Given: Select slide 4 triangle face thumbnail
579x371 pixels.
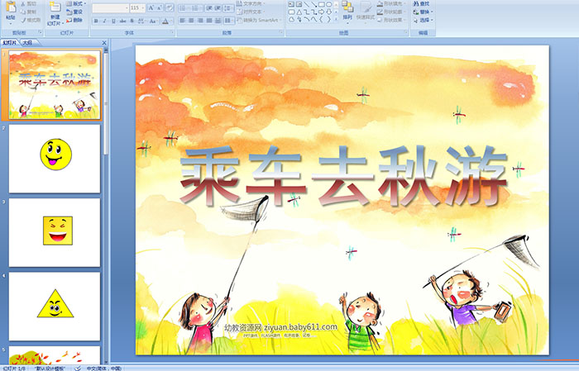Looking at the screenshot, I should click(x=55, y=307).
